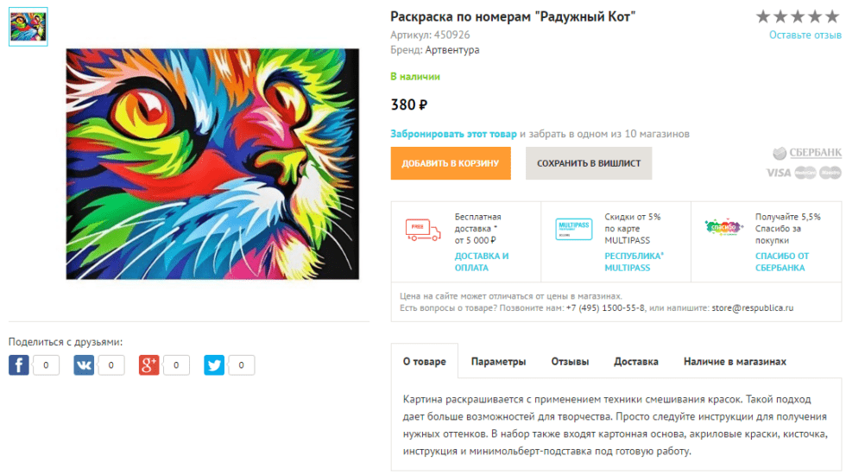
Task: Share on Twitter bird icon
Action: pos(214,365)
